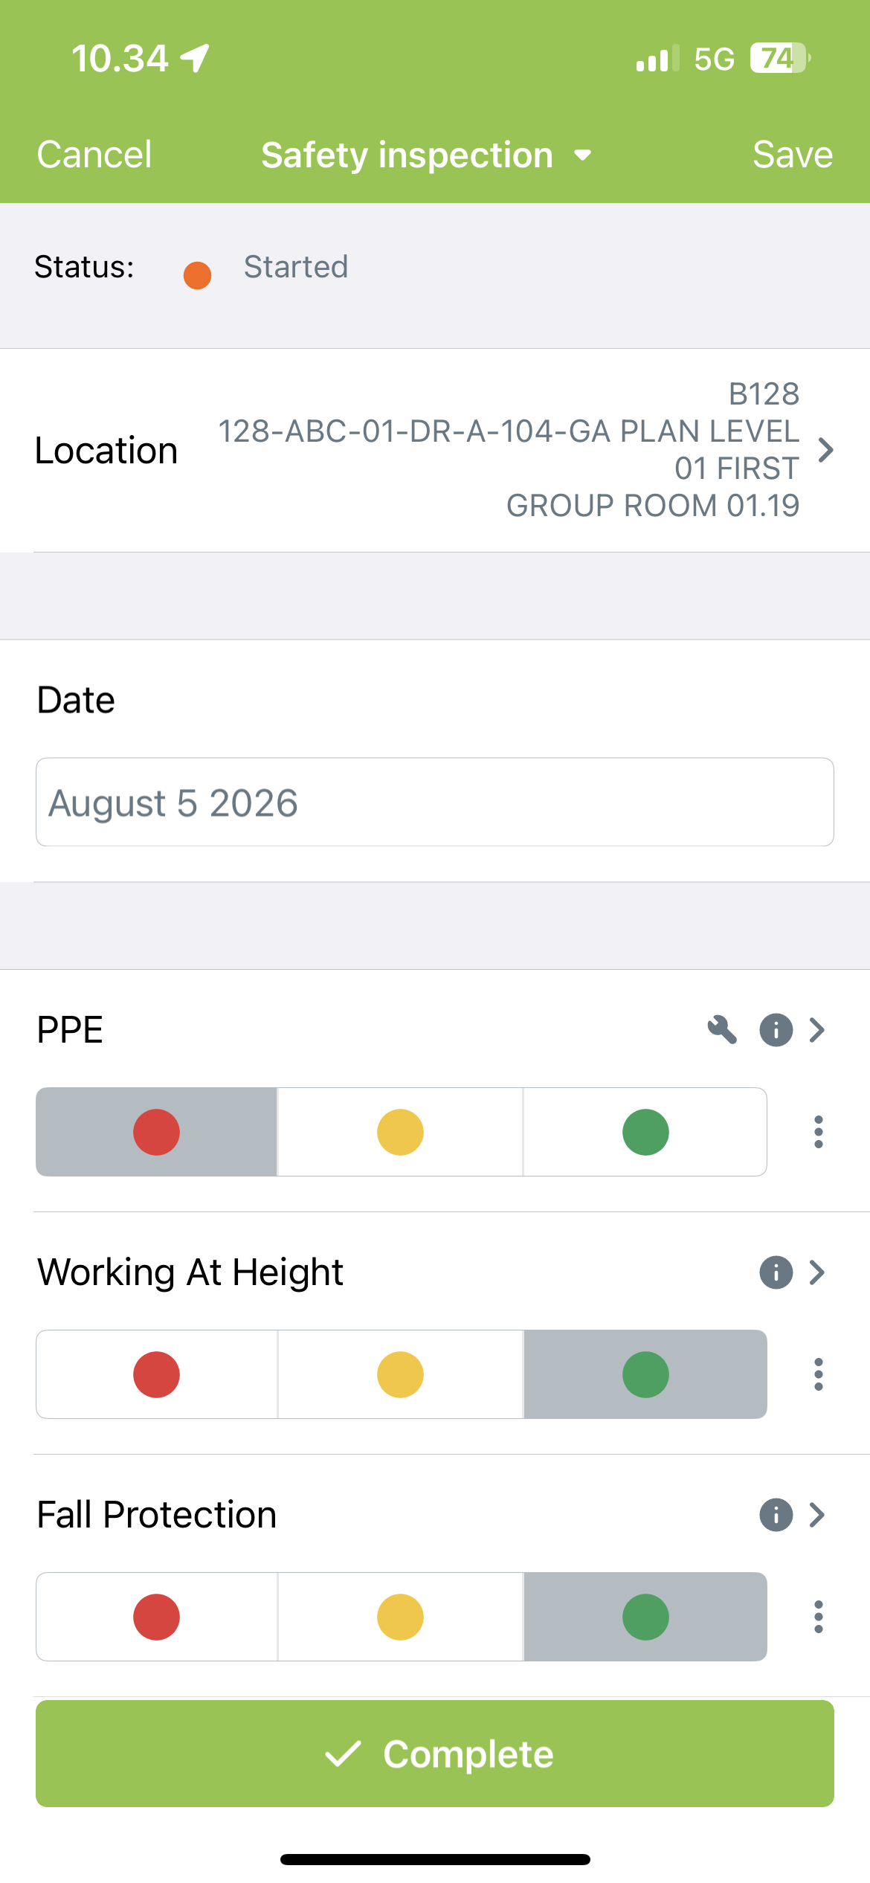Save the inspection from the top bar
The image size is (870, 1883).
click(793, 155)
